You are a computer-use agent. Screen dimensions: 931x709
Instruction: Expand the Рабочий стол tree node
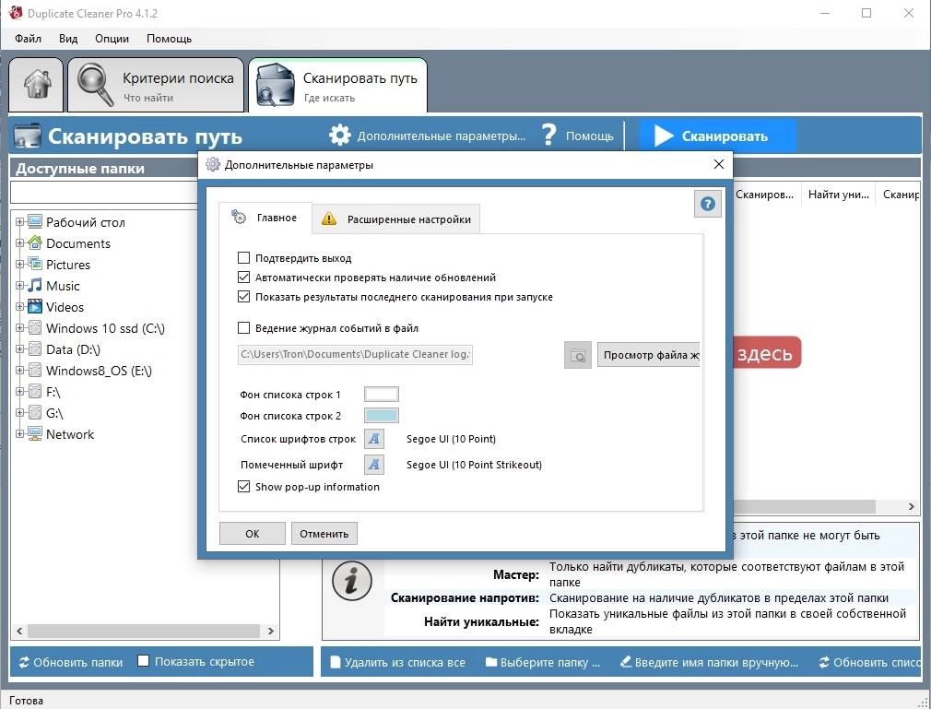19,222
